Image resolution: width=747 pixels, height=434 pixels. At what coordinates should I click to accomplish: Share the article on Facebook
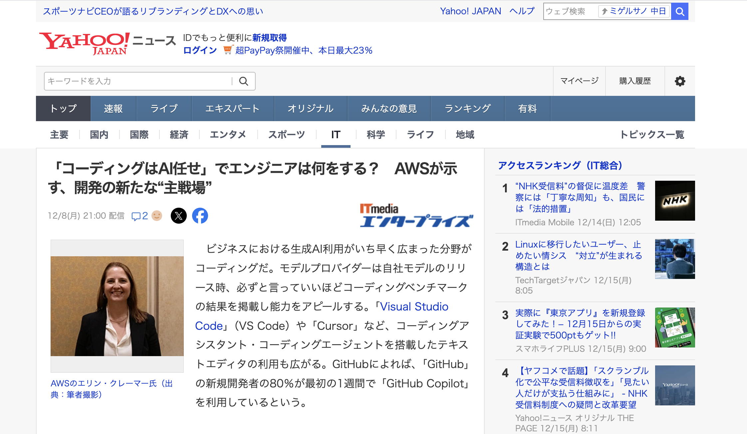[200, 216]
